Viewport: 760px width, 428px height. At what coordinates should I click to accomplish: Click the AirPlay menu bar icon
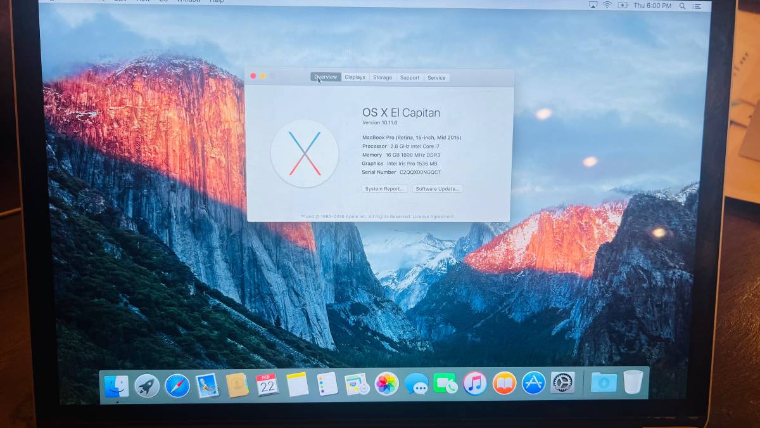[593, 5]
